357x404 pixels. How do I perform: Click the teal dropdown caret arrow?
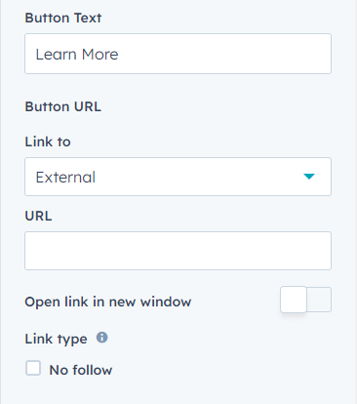(x=309, y=177)
